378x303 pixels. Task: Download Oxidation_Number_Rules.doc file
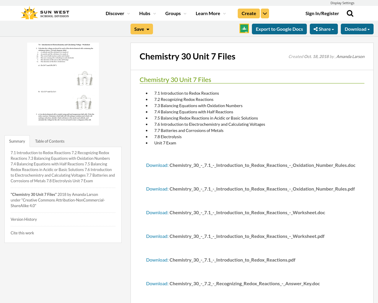click(251, 165)
